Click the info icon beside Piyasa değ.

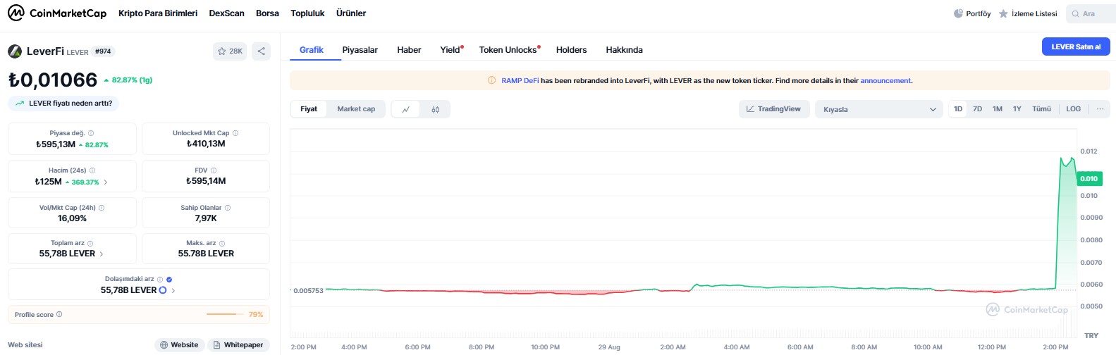point(91,133)
